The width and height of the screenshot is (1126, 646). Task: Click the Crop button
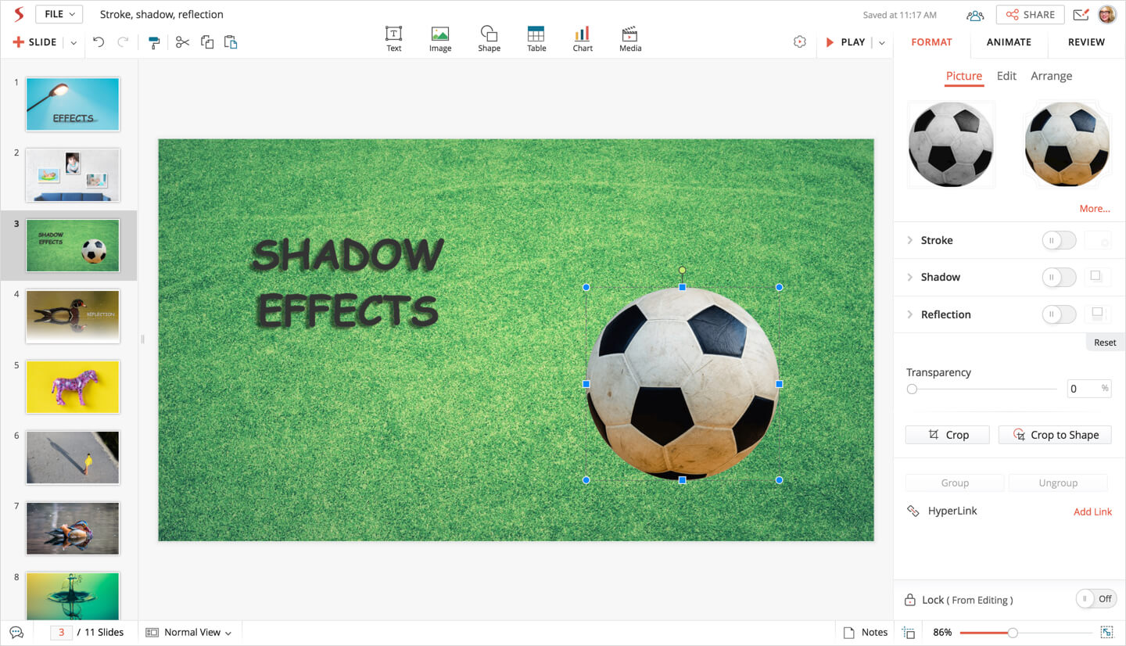pyautogui.click(x=947, y=435)
